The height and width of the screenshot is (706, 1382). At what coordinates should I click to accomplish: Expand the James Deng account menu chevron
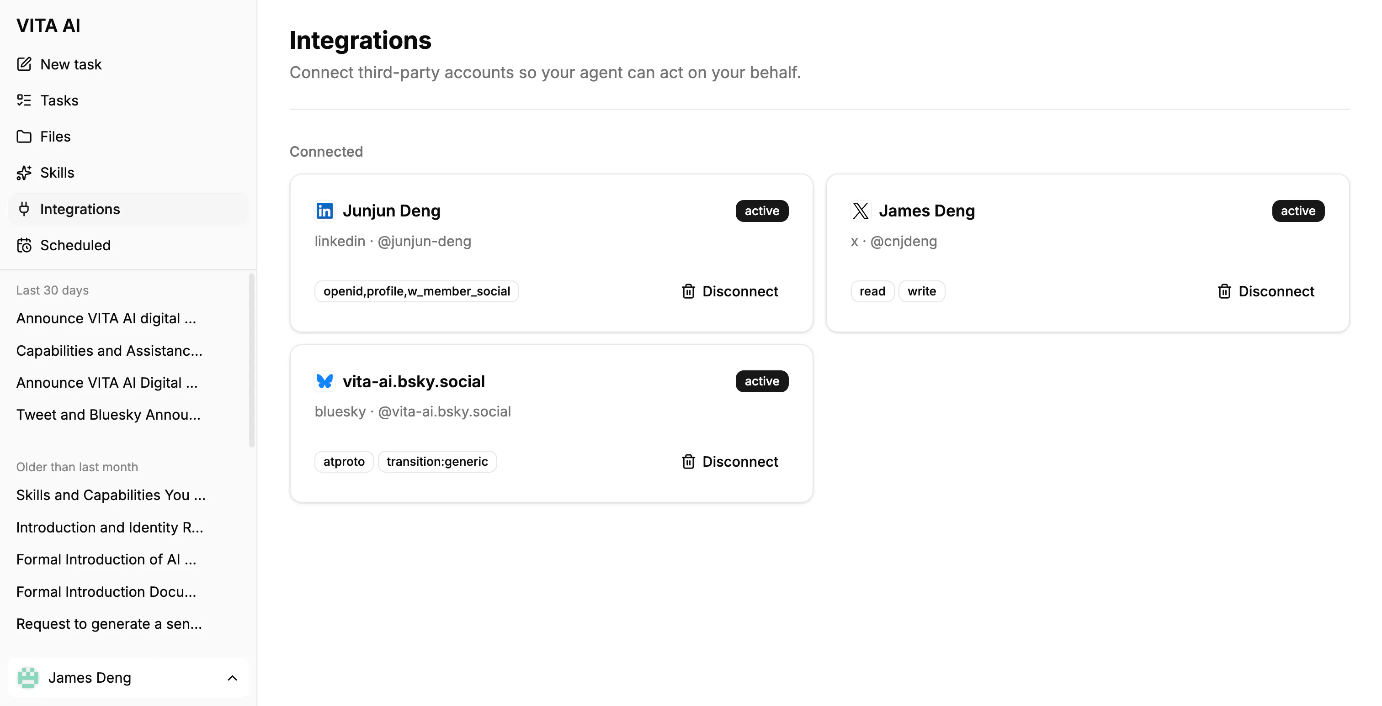232,678
